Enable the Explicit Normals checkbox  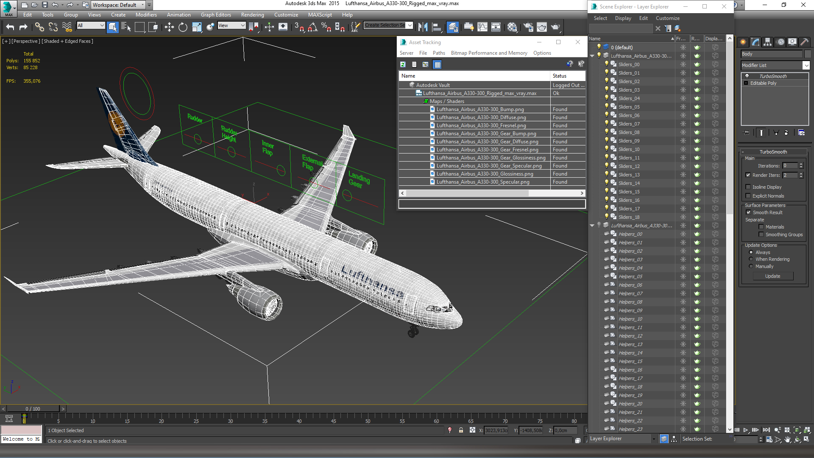coord(748,196)
